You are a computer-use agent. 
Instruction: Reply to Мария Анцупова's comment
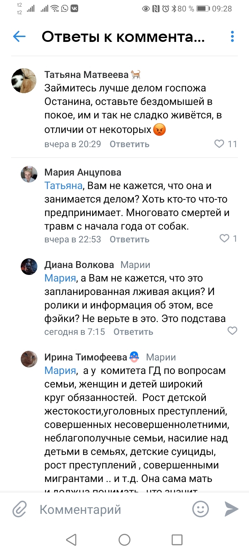(129, 239)
